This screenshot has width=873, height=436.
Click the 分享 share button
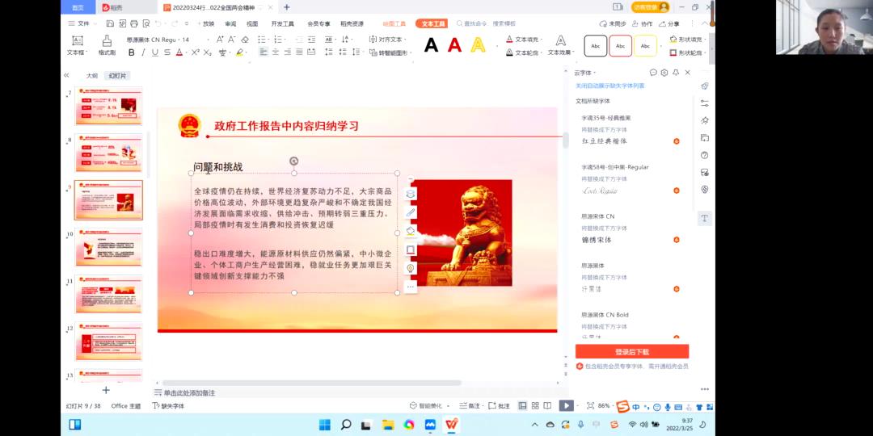click(x=669, y=23)
